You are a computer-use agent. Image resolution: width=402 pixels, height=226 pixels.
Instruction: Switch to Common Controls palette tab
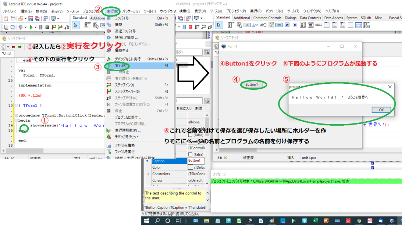tap(267, 18)
